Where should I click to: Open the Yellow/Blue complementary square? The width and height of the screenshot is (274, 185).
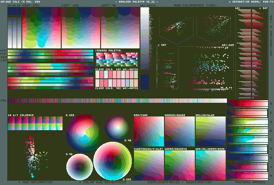(211, 131)
